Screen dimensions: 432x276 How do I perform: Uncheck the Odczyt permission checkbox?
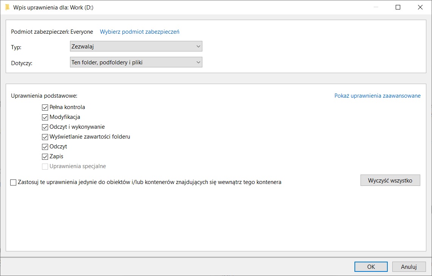click(x=45, y=147)
